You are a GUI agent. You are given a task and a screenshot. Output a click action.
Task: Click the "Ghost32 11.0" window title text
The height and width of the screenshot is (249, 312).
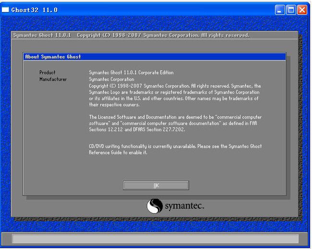[x=35, y=10]
